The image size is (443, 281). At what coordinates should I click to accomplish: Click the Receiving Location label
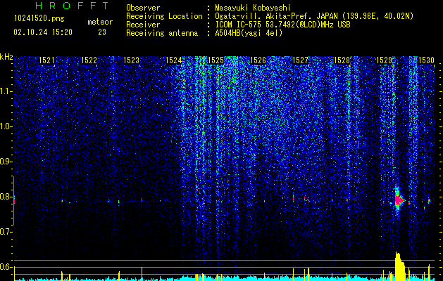pyautogui.click(x=164, y=16)
